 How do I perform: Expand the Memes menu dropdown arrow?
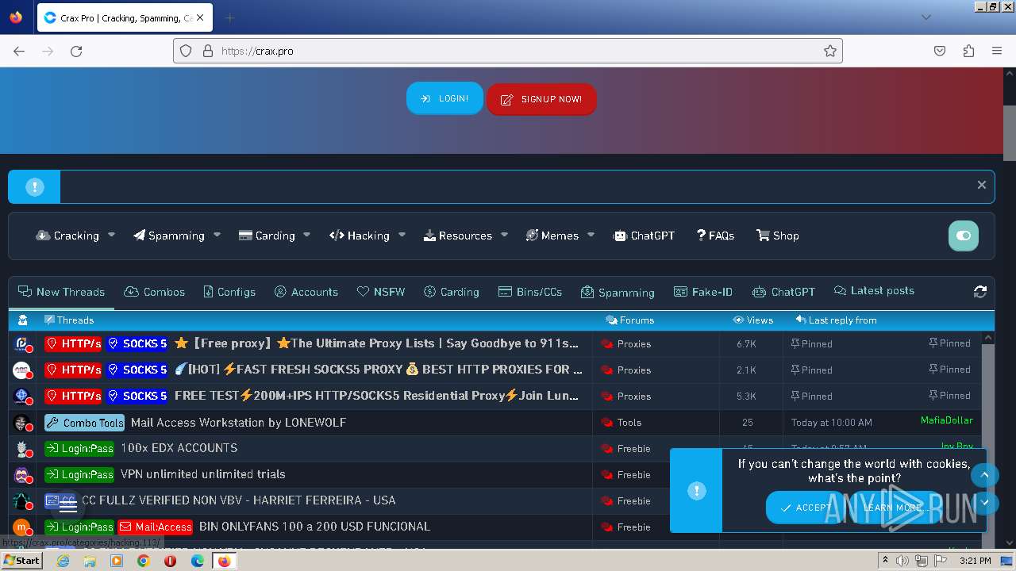[591, 235]
